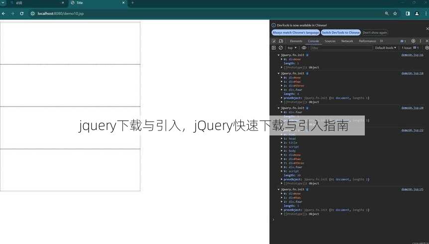
Task: Expand the 1: head row
Action: tap(282, 138)
